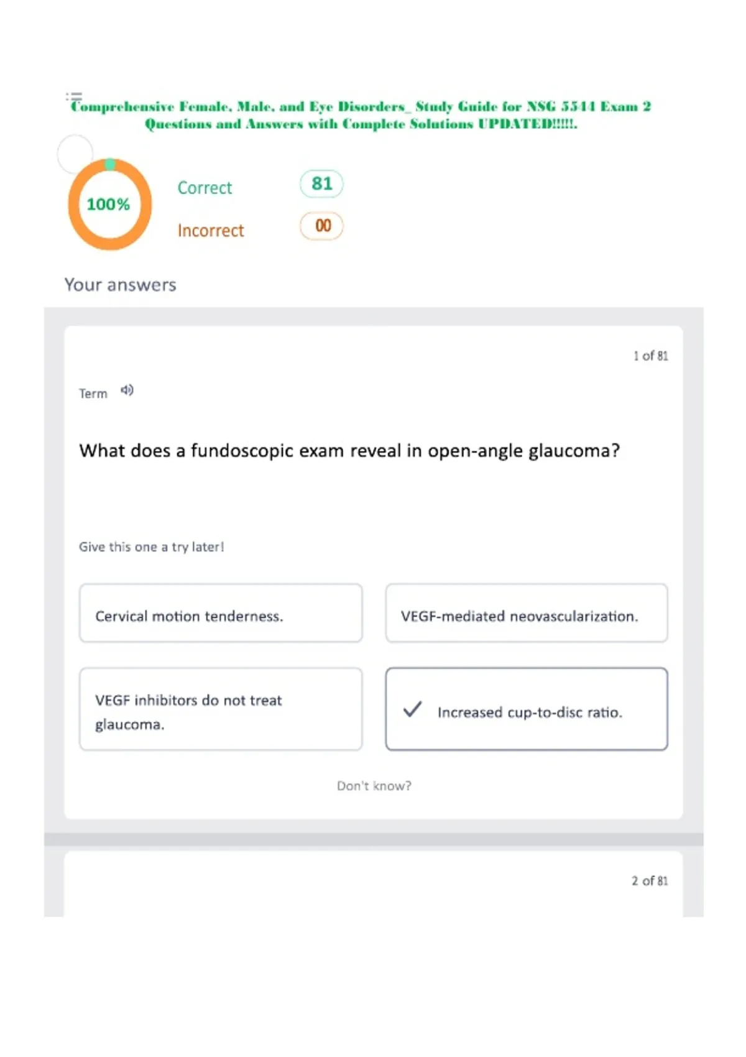Click the Correct count badge 81
Image resolution: width=746 pixels, height=1057 pixels.
pos(321,184)
